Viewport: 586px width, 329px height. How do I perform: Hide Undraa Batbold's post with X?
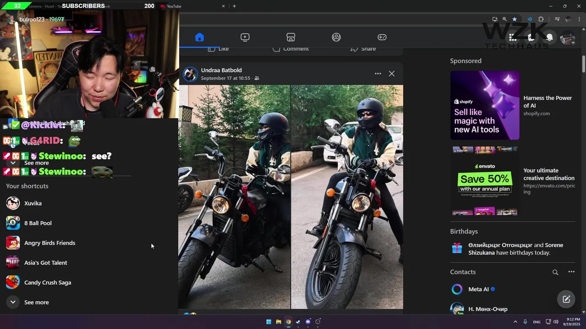click(x=391, y=74)
